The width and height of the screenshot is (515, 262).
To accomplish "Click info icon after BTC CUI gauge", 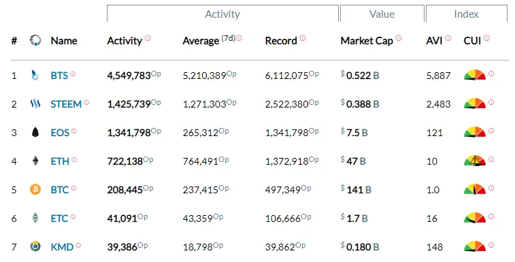I will [491, 188].
